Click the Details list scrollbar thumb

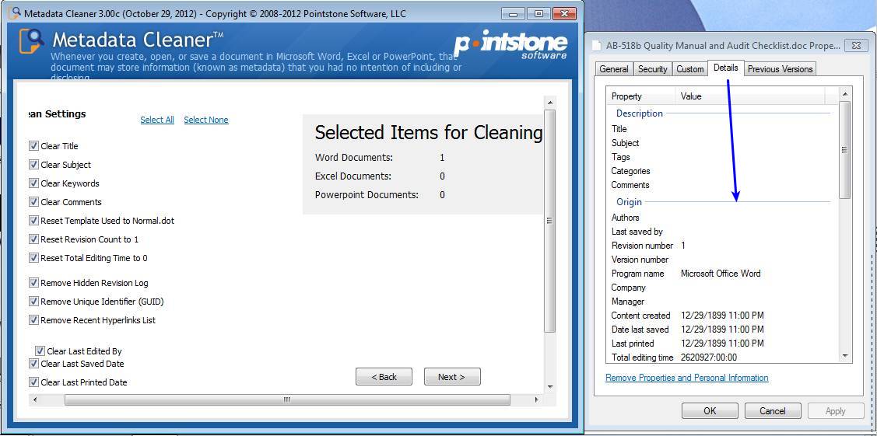click(844, 150)
